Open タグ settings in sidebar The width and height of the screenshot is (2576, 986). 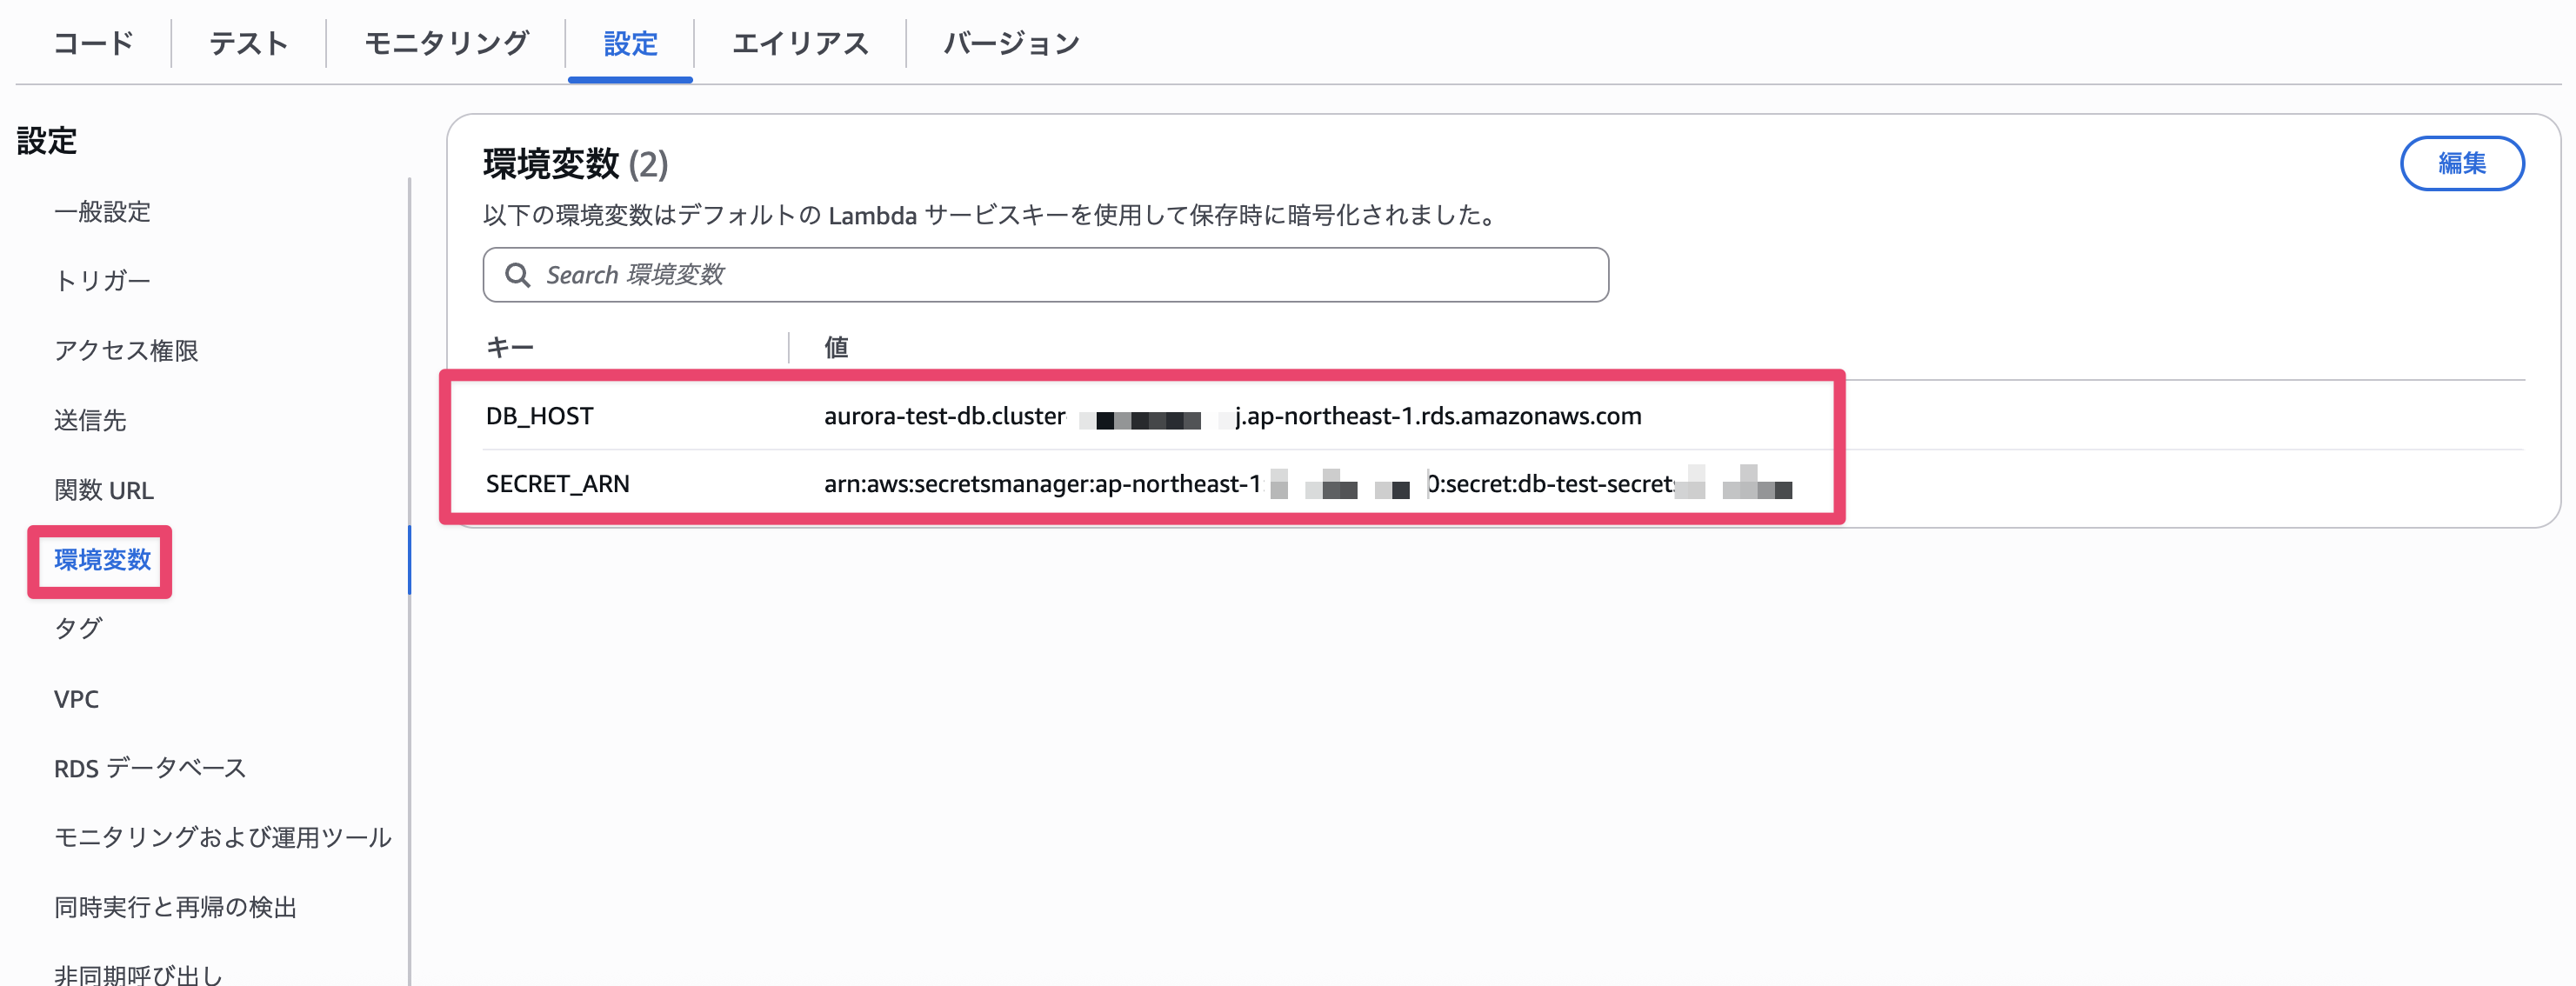(x=78, y=629)
